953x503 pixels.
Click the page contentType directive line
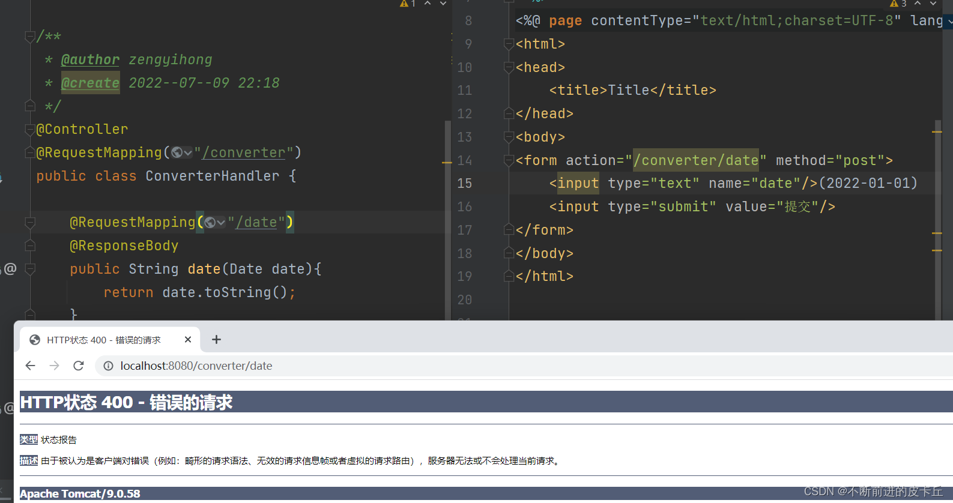click(x=730, y=20)
